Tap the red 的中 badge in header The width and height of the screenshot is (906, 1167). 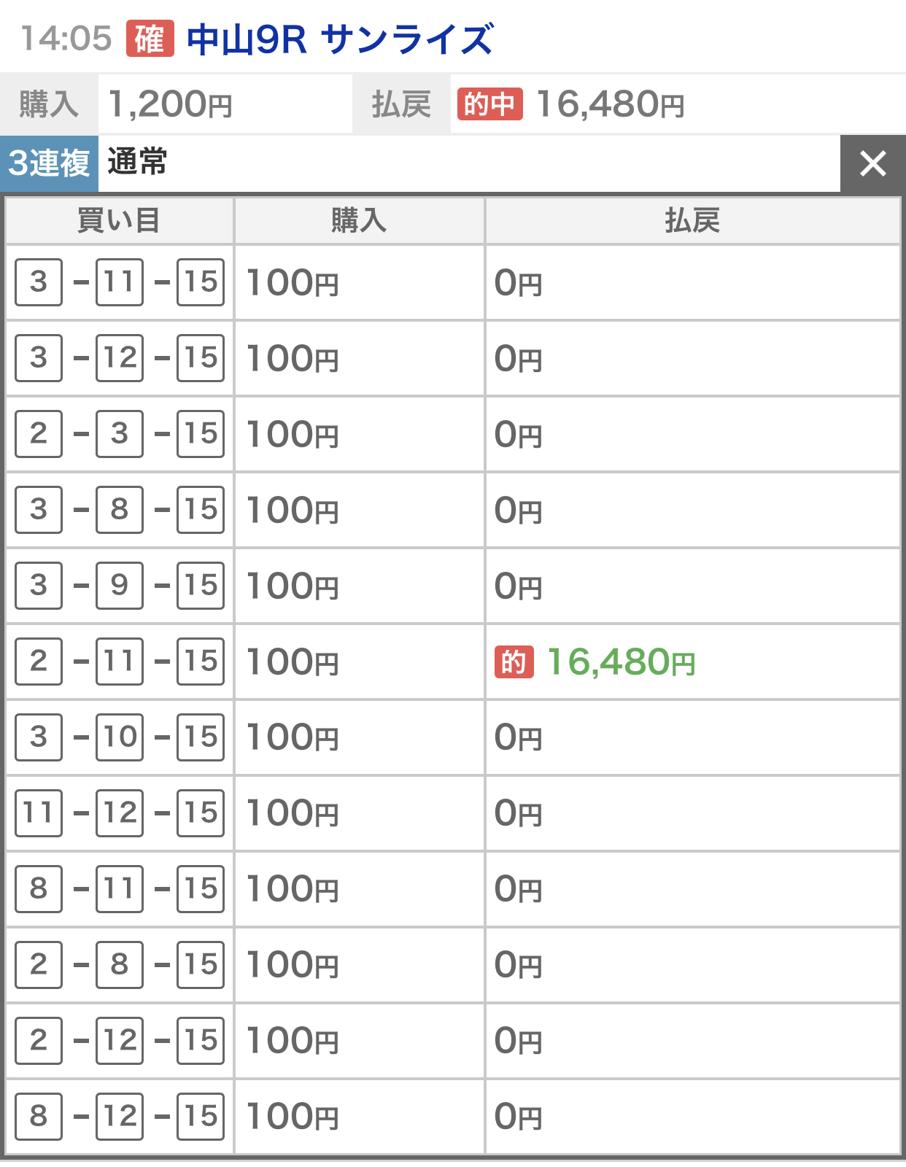pyautogui.click(x=489, y=104)
